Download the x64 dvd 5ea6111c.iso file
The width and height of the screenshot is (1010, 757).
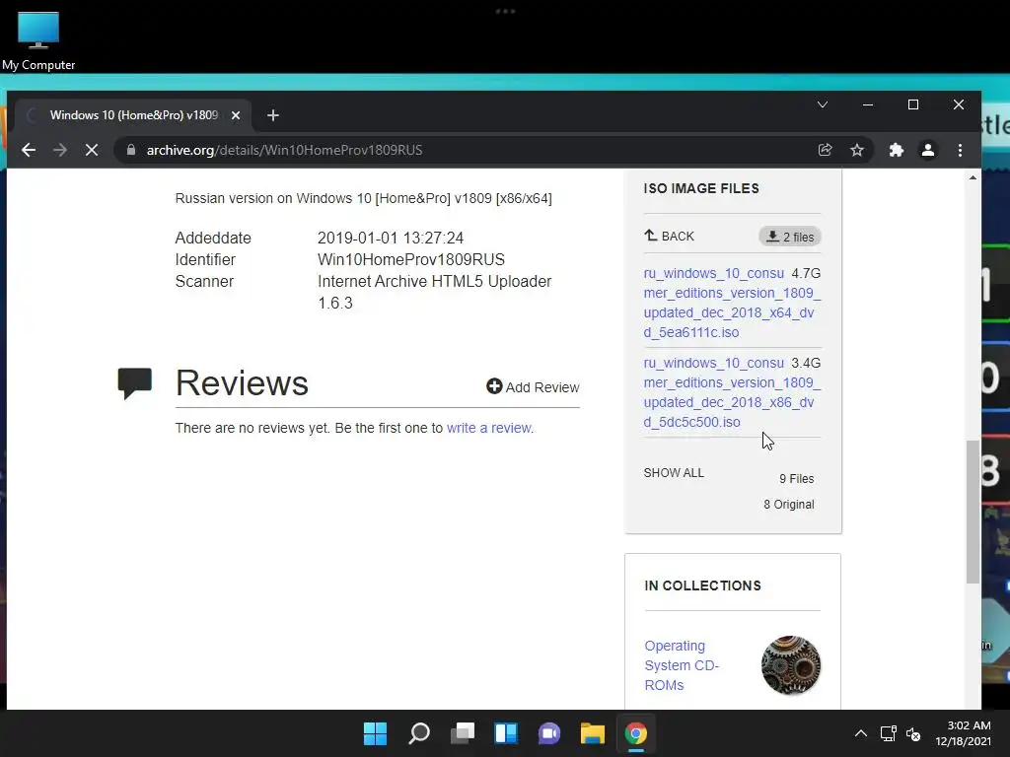[733, 303]
